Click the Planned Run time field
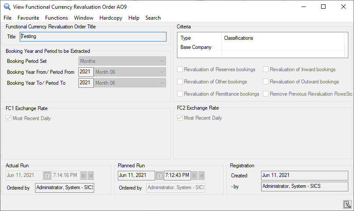Image resolution: width=354 pixels, height=211 pixels. click(177, 176)
